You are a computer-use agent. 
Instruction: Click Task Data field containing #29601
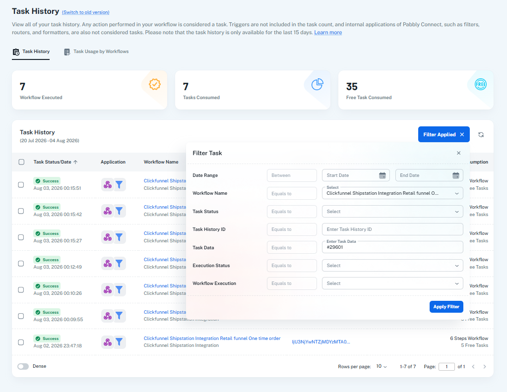[392, 247]
